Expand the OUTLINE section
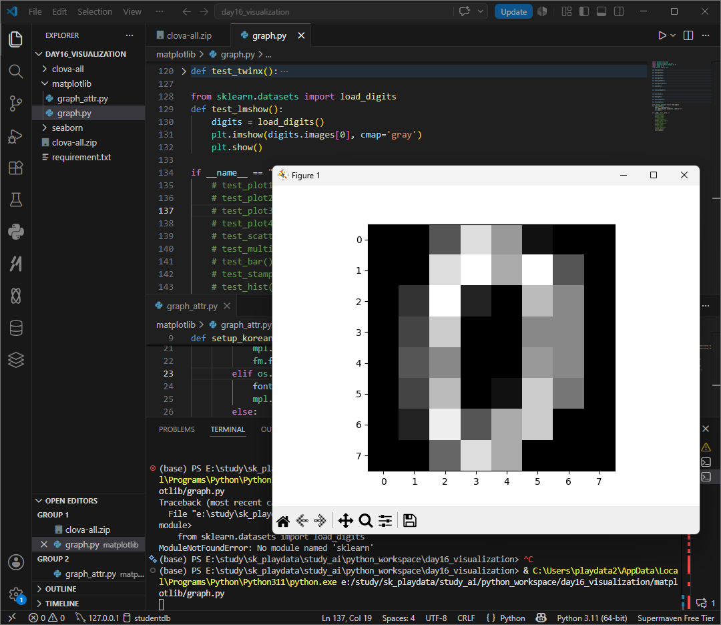This screenshot has height=625, width=721. click(39, 589)
